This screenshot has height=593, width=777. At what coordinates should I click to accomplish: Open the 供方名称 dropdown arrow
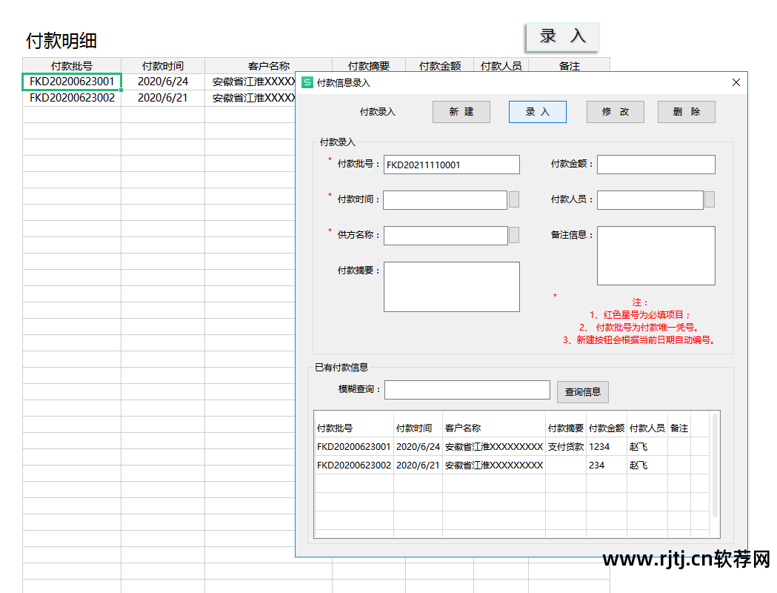point(514,236)
